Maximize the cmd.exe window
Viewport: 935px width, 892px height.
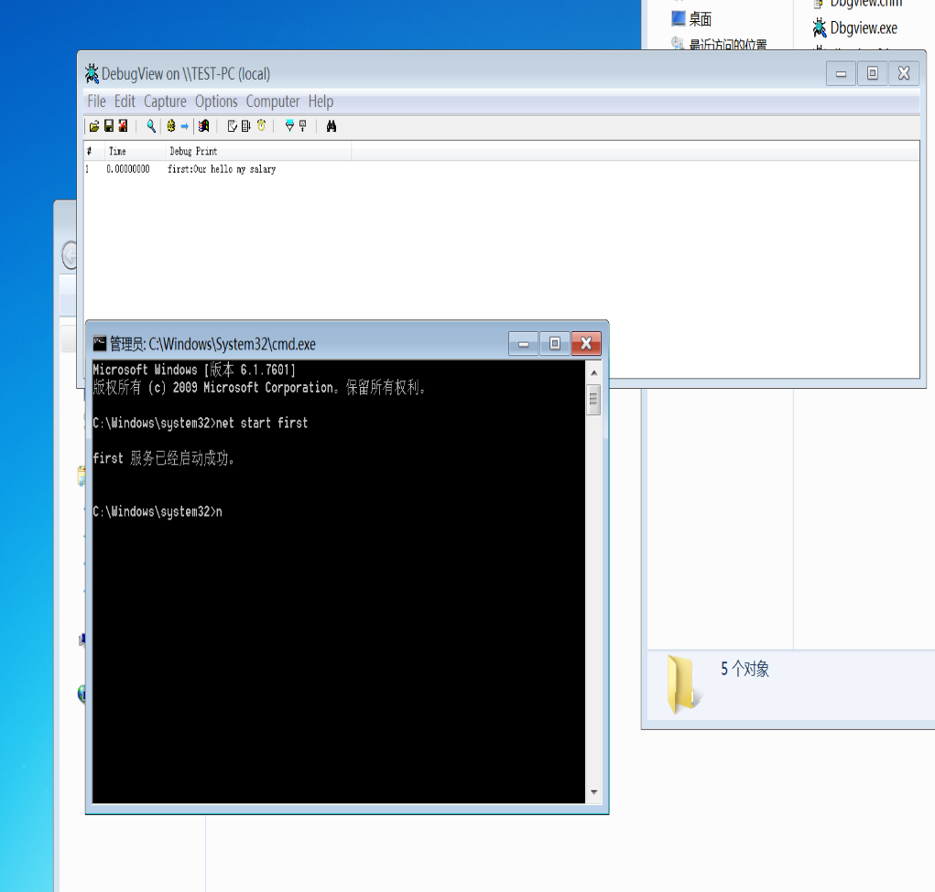point(555,344)
